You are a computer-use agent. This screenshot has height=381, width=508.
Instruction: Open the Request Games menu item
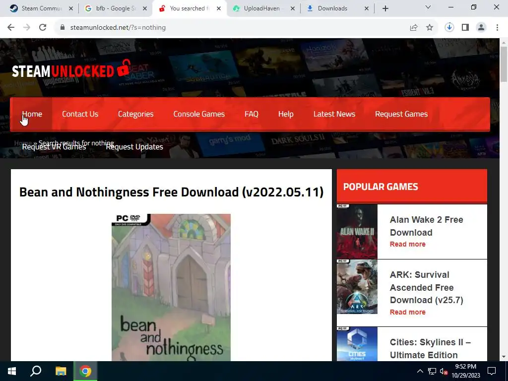click(x=401, y=114)
